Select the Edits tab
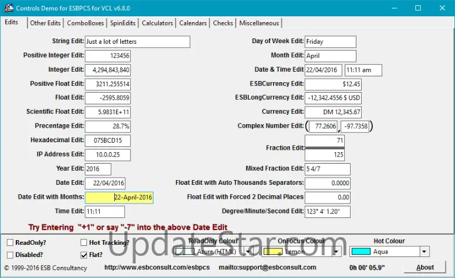 point(12,22)
